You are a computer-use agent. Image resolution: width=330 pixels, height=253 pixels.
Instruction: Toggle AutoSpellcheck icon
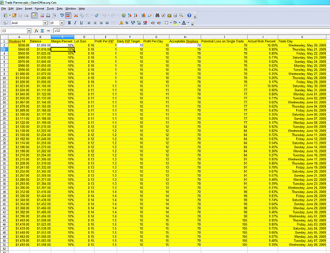click(68, 15)
